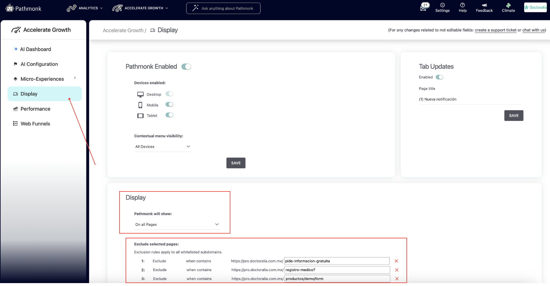
Task: Click the Analytics icon in header
Action: pos(71,8)
